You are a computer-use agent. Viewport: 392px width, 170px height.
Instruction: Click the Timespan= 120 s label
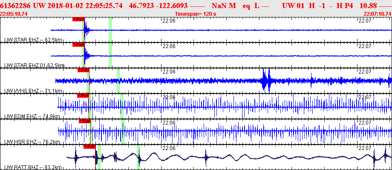tap(196, 14)
